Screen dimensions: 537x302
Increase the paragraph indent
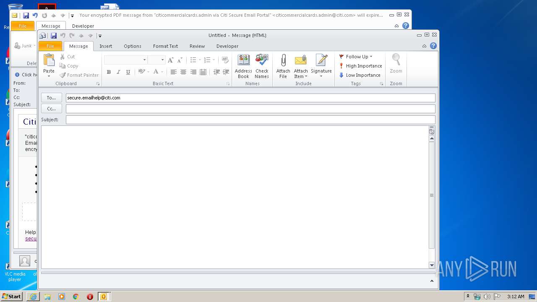tap(226, 72)
